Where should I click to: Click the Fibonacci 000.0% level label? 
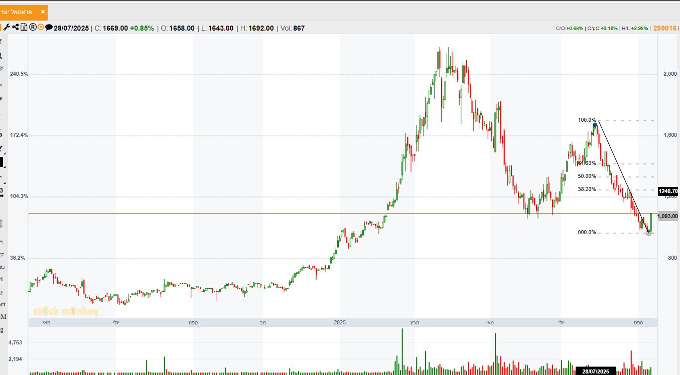(587, 233)
